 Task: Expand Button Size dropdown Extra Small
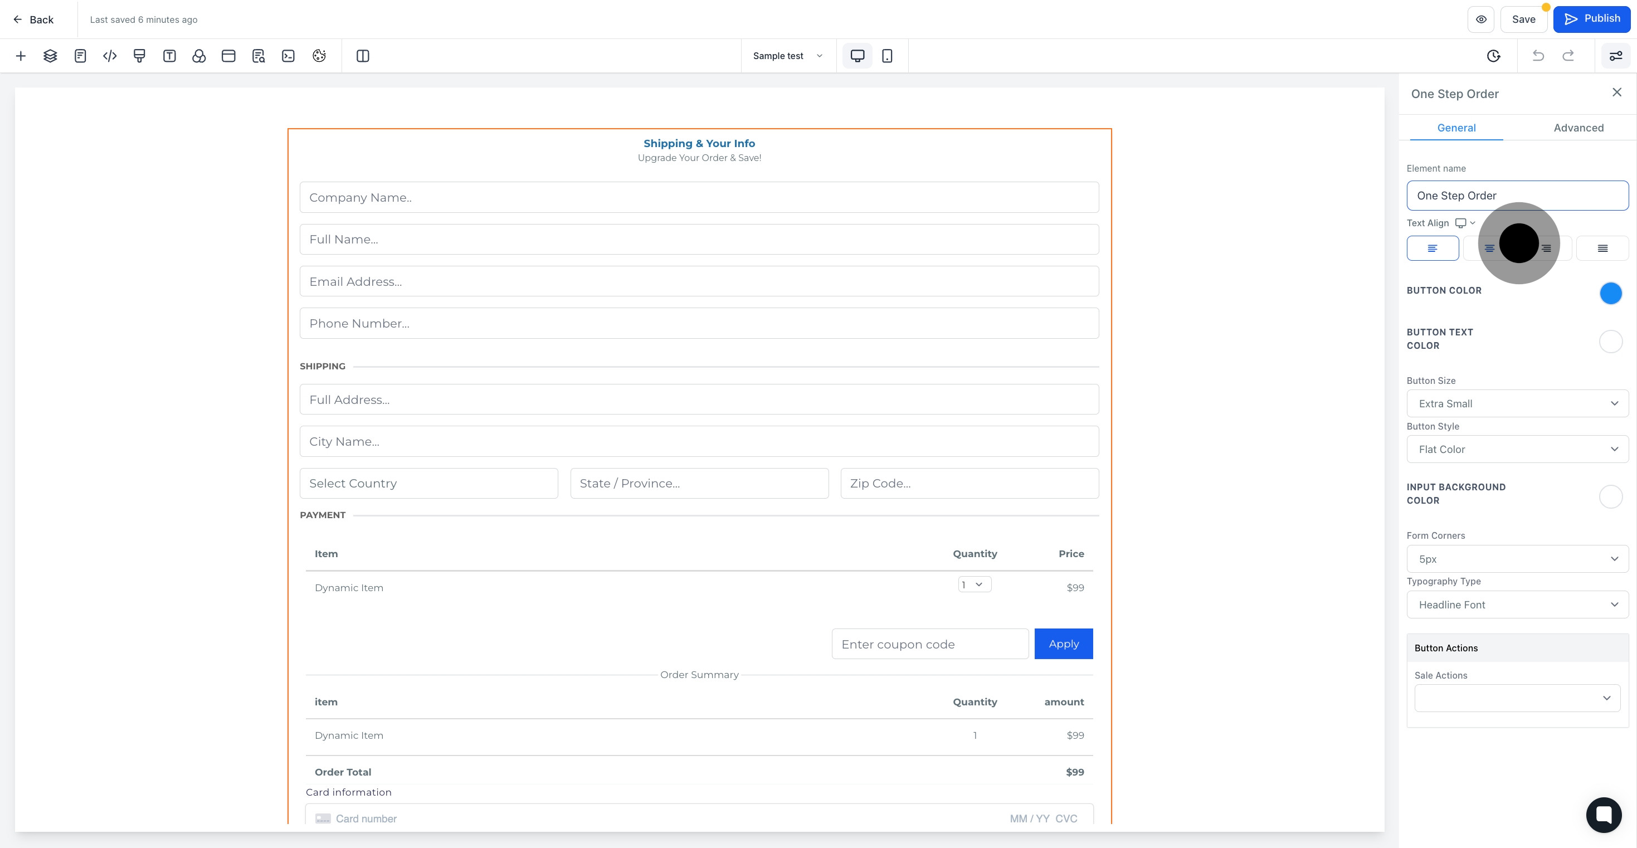(x=1517, y=403)
